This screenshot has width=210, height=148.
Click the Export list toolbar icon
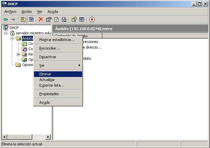[x=64, y=19]
